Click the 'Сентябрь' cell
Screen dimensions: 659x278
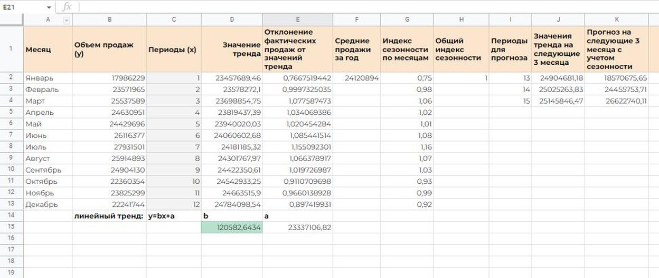tap(48, 170)
